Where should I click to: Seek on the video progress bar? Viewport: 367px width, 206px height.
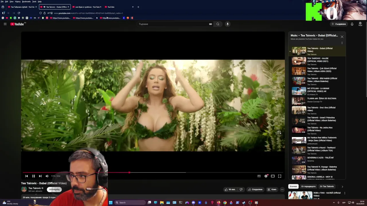(153, 173)
